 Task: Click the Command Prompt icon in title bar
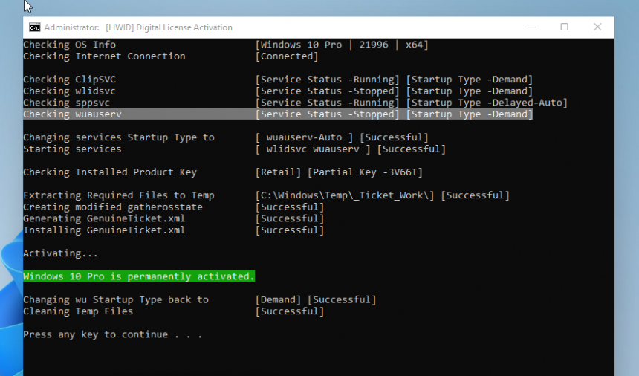(x=34, y=27)
